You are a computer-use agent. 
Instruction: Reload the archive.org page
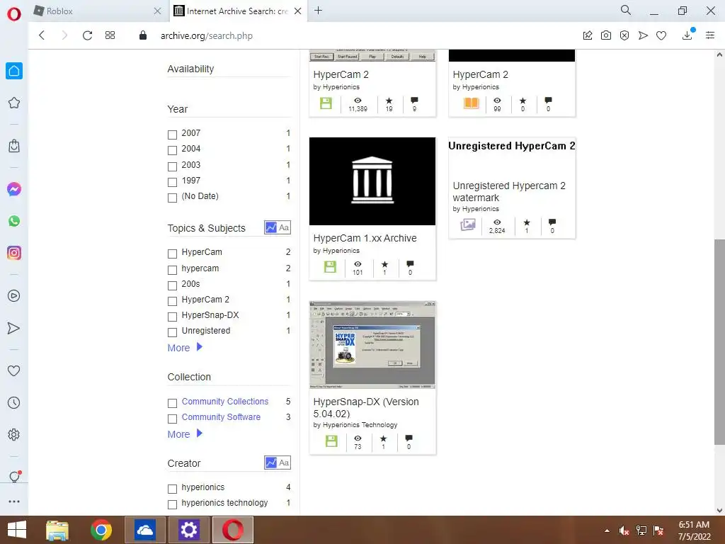pos(87,35)
